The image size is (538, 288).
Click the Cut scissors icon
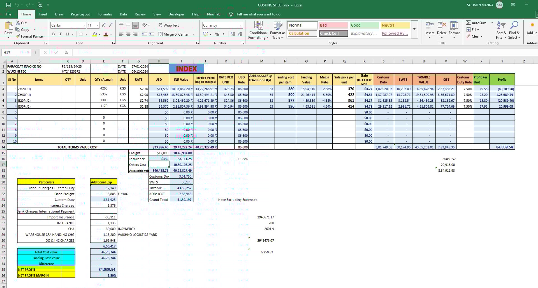pyautogui.click(x=18, y=23)
